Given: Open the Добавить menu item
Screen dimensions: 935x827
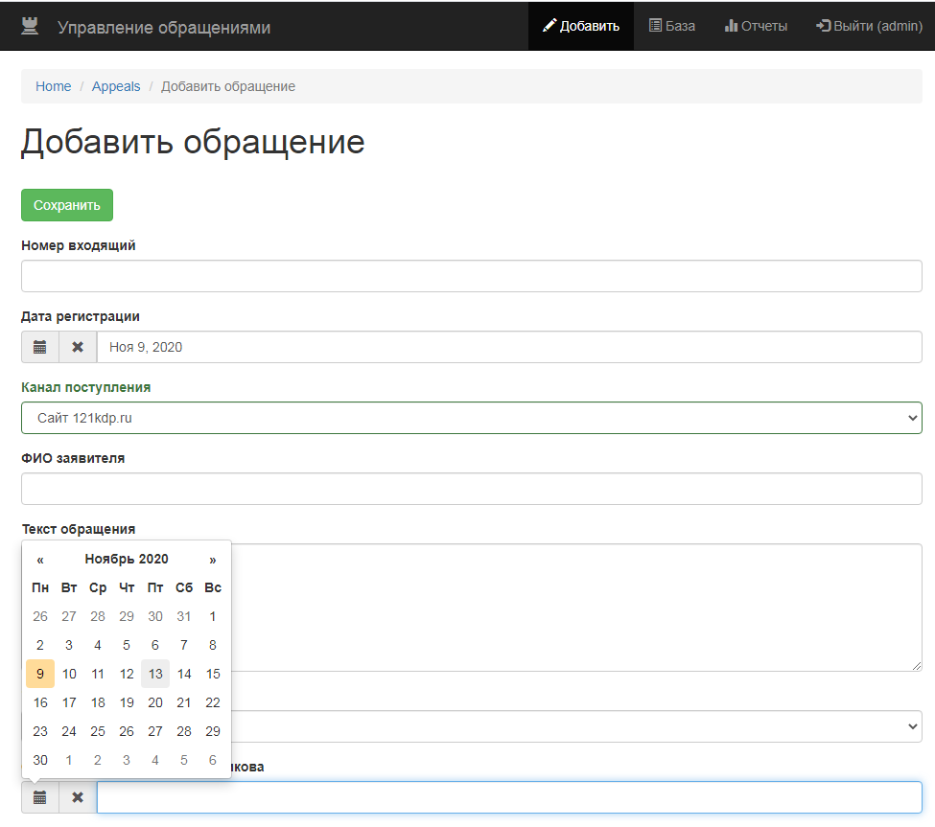Looking at the screenshot, I should pos(581,26).
